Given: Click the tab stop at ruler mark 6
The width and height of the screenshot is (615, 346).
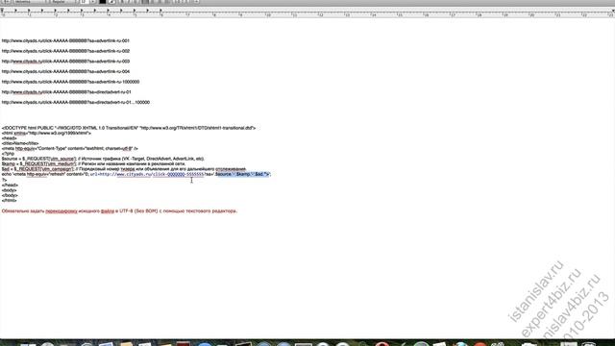Looking at the screenshot, I should 160,11.
